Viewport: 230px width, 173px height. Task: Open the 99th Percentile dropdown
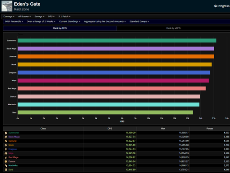click(14, 22)
